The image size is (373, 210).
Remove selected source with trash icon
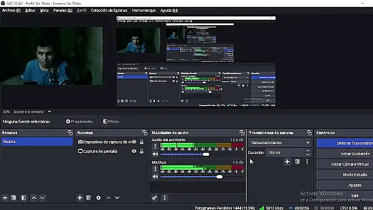(89, 198)
